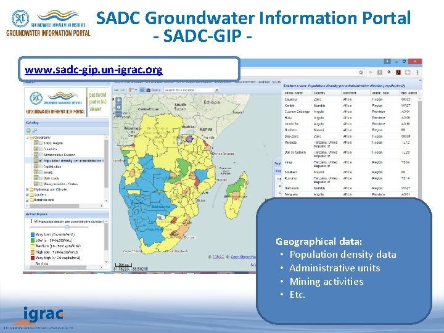The width and height of the screenshot is (444, 333).
Task: Click the Main roads layer icon
Action: pyautogui.click(x=36, y=178)
